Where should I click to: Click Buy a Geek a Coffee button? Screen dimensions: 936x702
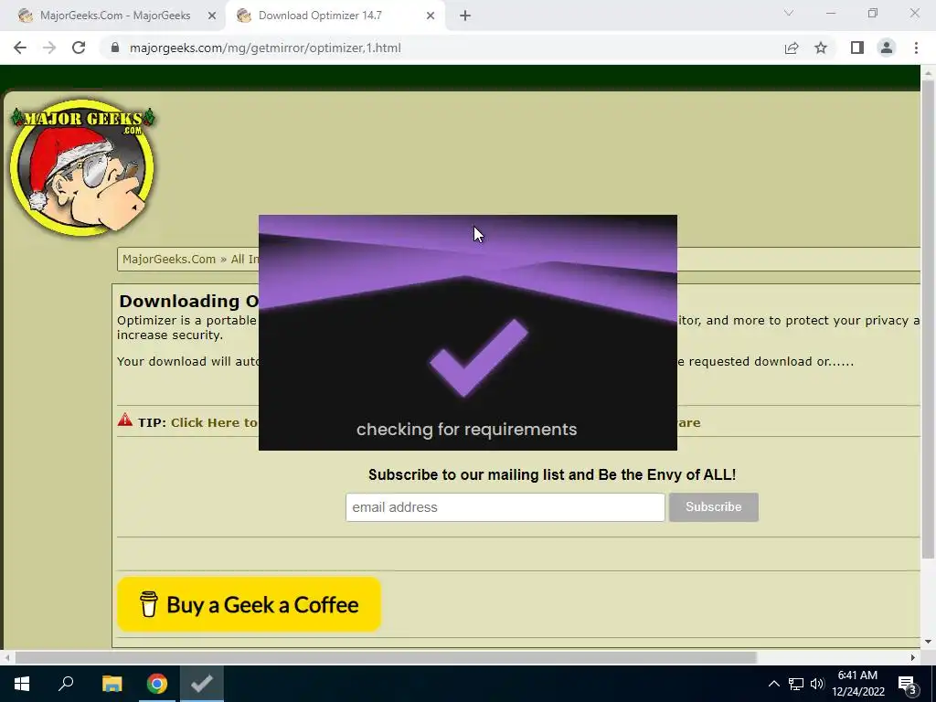[249, 605]
